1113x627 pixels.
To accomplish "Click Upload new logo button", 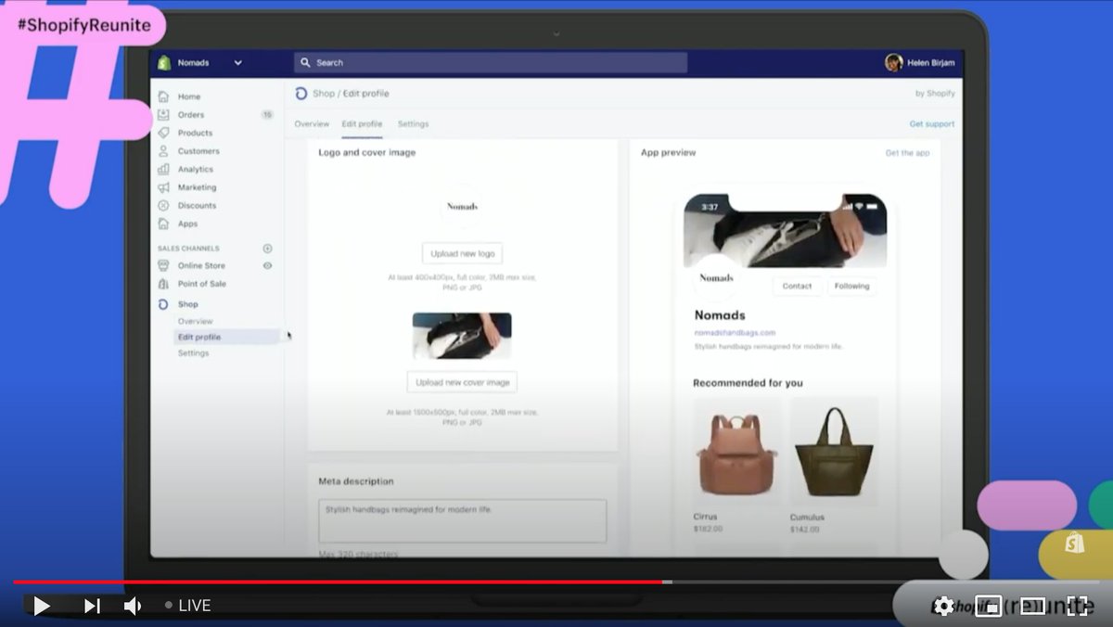I will pyautogui.click(x=462, y=253).
